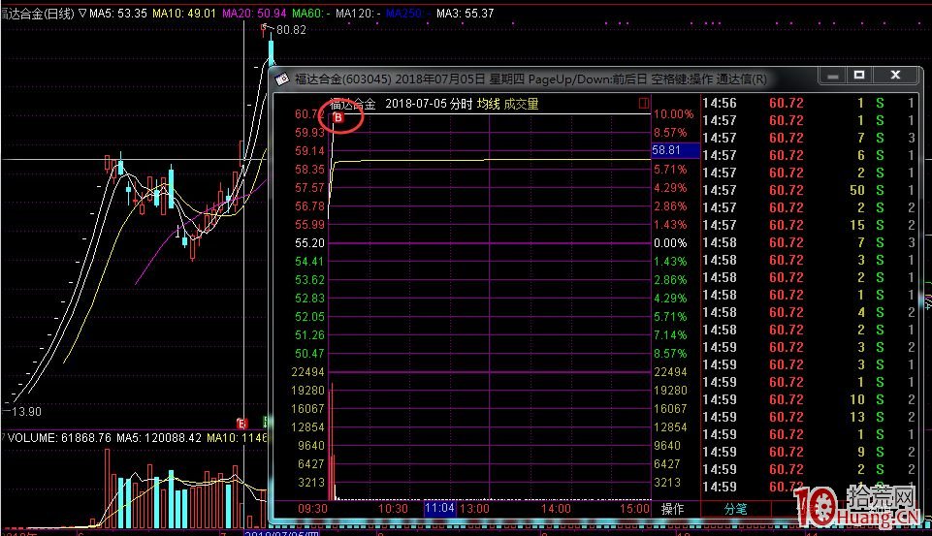The image size is (932, 536).
Task: Click the volume MA5: 120088.42 label
Action: click(159, 438)
